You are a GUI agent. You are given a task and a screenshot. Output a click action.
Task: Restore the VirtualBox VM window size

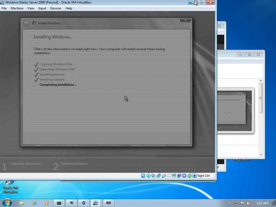click(x=202, y=2)
